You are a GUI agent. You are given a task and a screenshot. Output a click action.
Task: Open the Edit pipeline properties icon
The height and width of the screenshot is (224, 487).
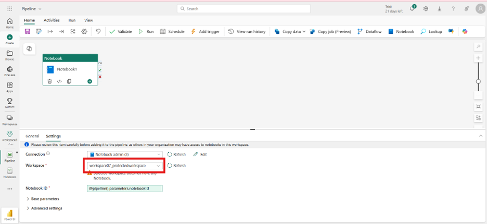(x=39, y=31)
